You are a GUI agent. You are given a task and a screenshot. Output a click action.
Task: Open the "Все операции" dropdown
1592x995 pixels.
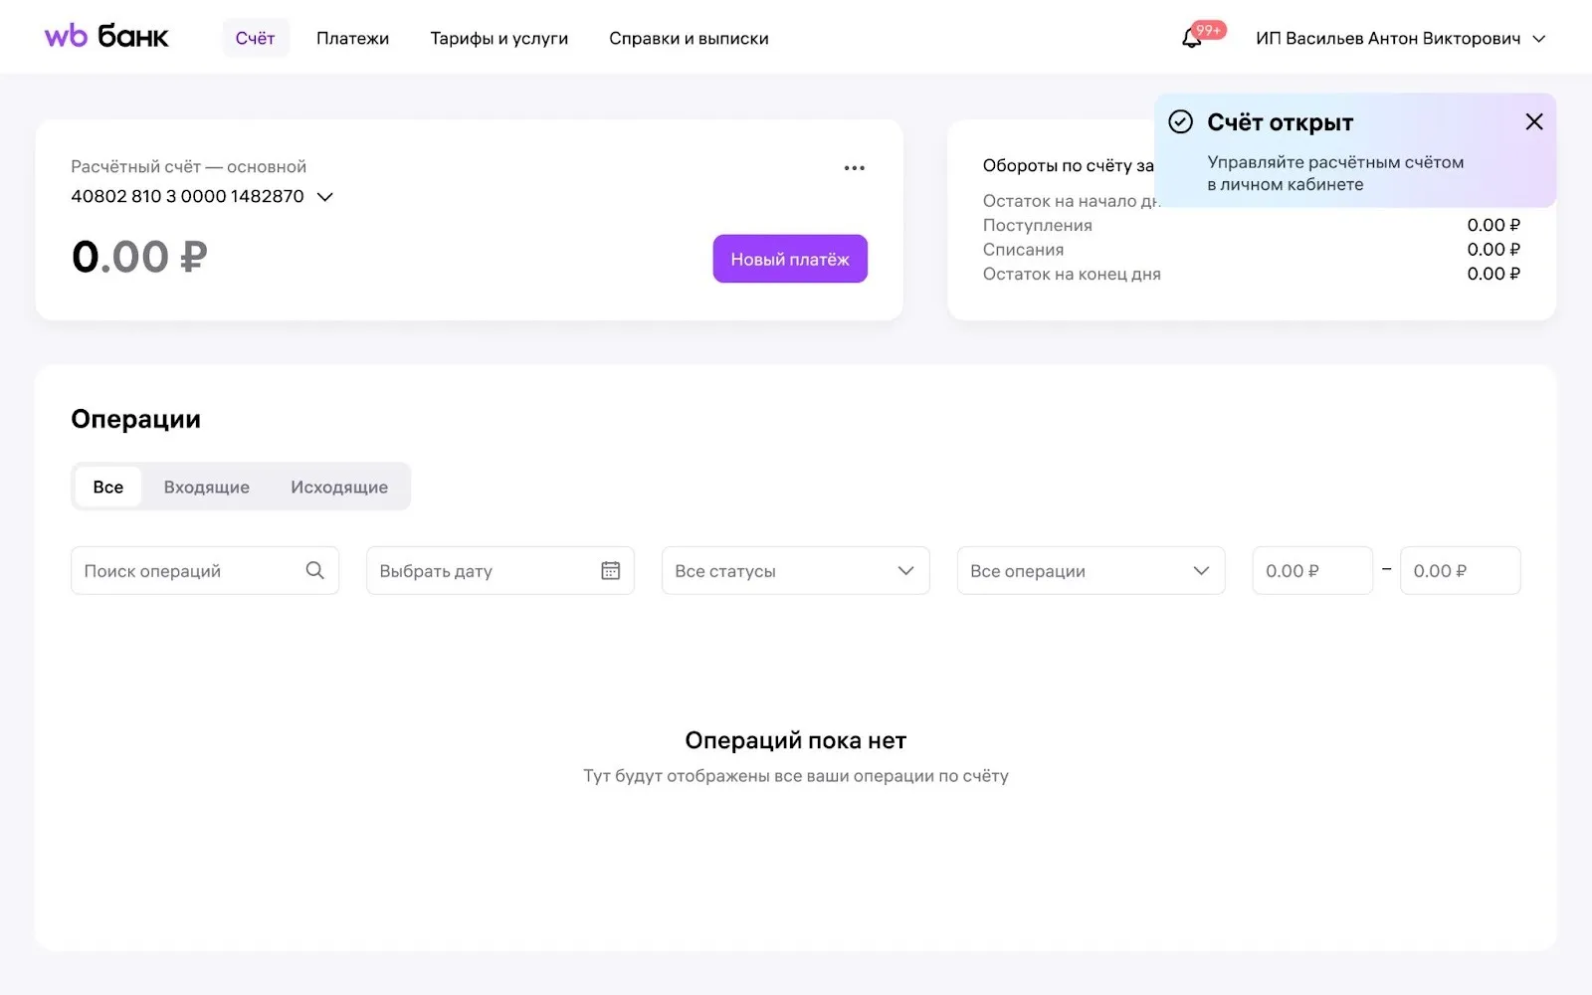tap(1090, 570)
